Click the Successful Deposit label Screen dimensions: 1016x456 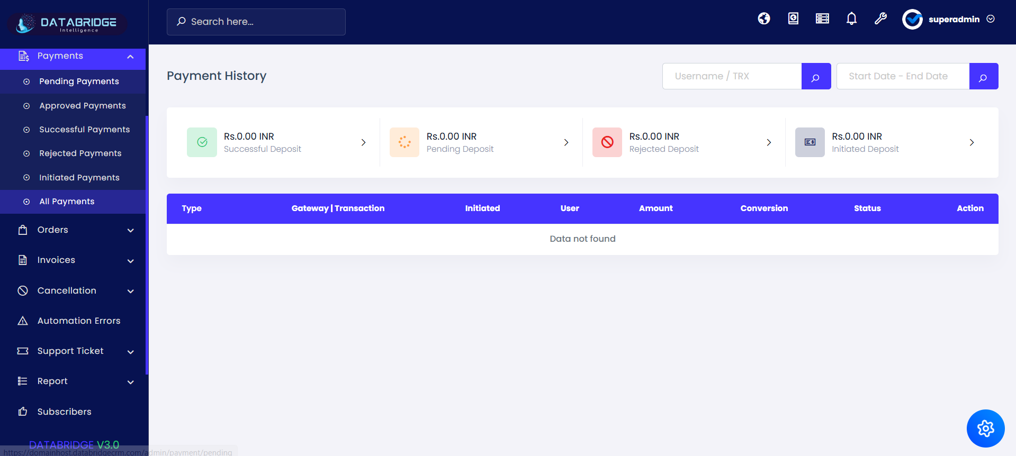click(x=263, y=149)
